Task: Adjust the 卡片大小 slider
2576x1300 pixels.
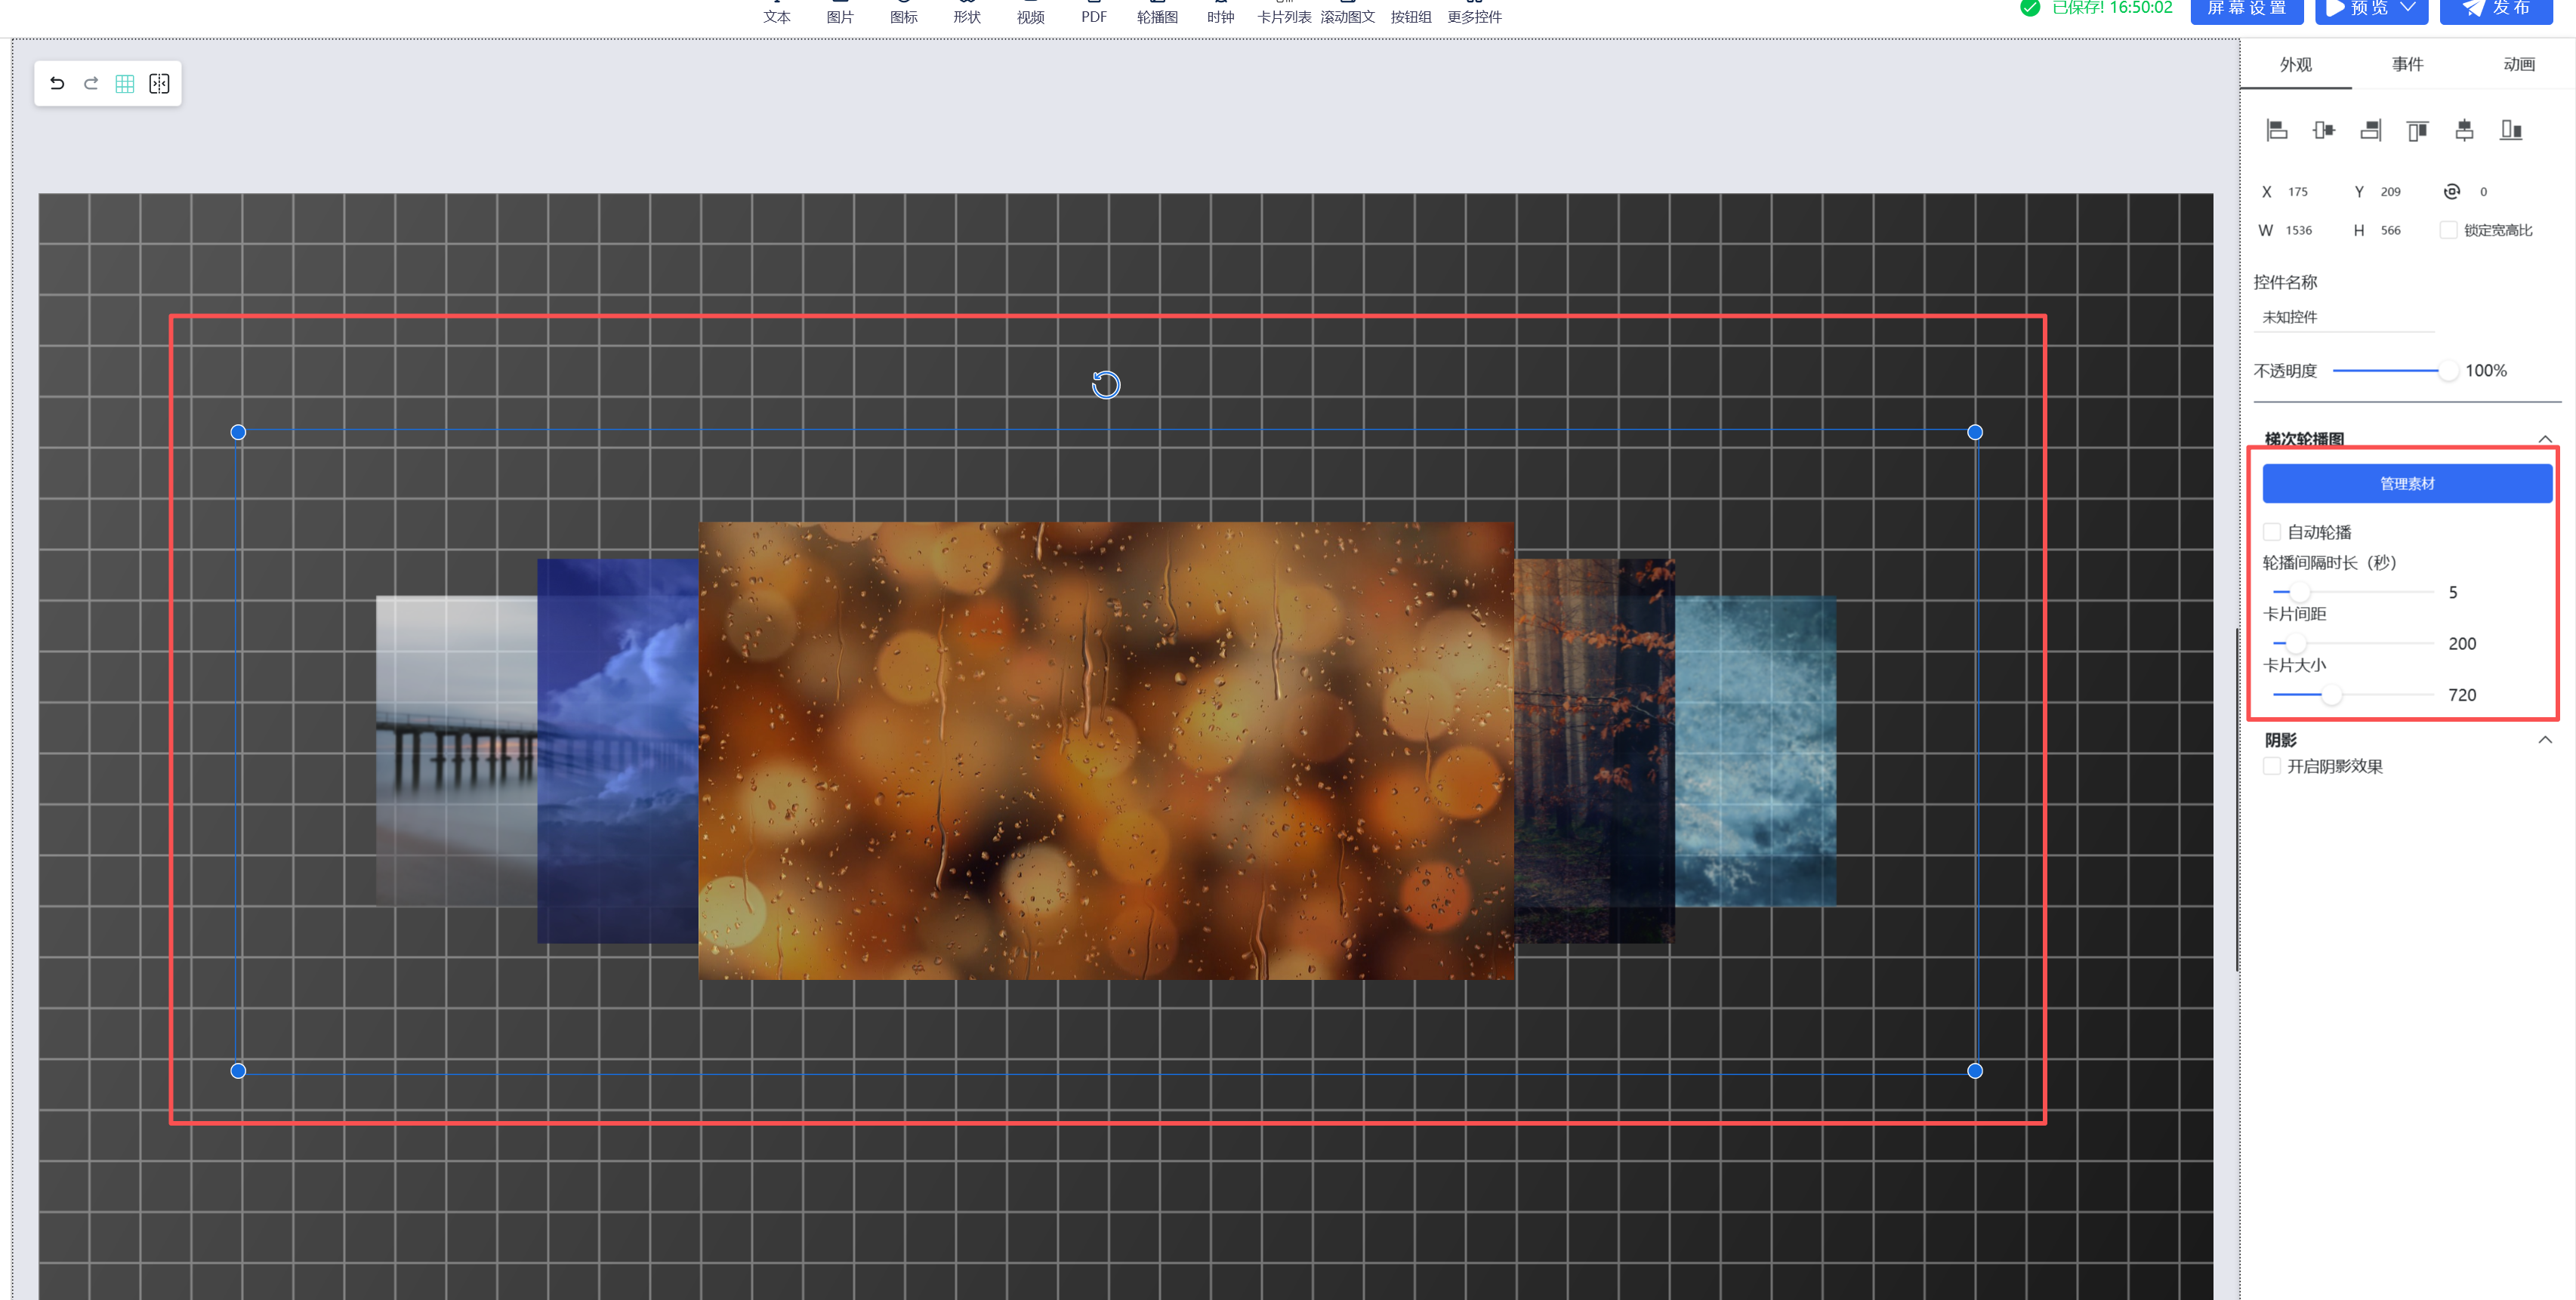Action: tap(2352, 695)
